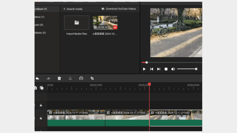
Task: Select the first timeline clip
Action: pyautogui.click(x=76, y=118)
